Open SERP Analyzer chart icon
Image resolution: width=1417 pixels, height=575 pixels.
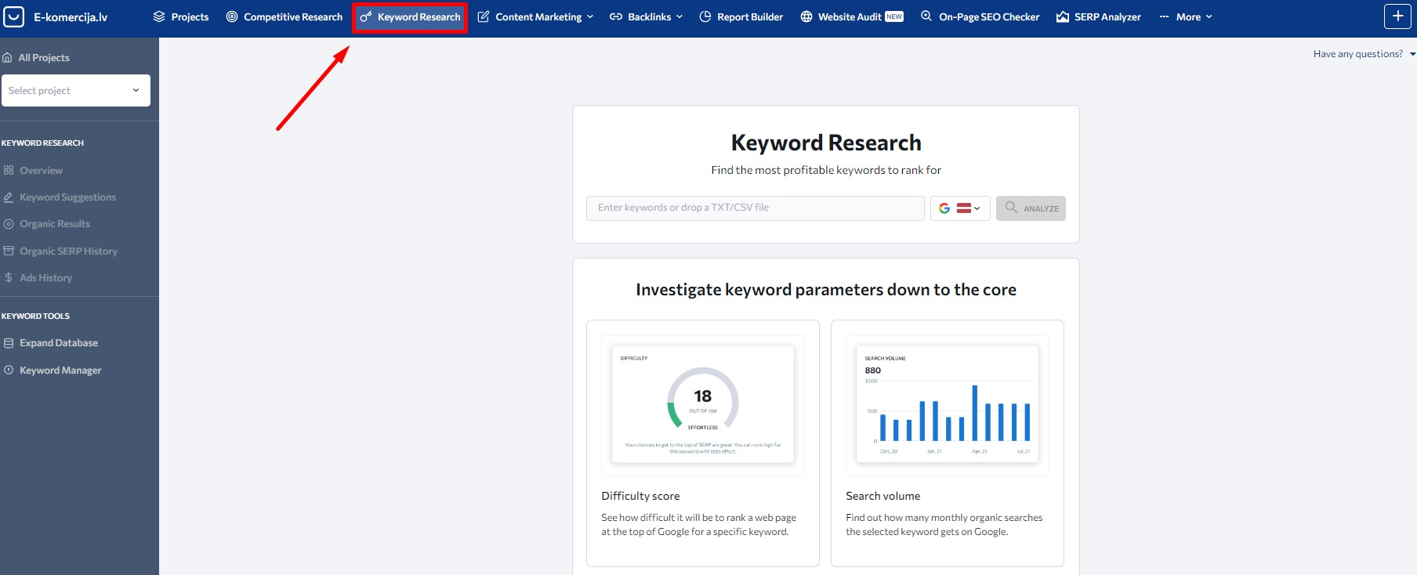click(x=1063, y=16)
